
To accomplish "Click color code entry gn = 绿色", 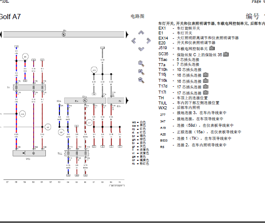I will tap(139, 139).
